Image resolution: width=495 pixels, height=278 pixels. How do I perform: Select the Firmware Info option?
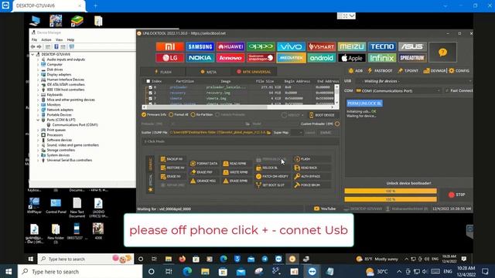(x=154, y=115)
